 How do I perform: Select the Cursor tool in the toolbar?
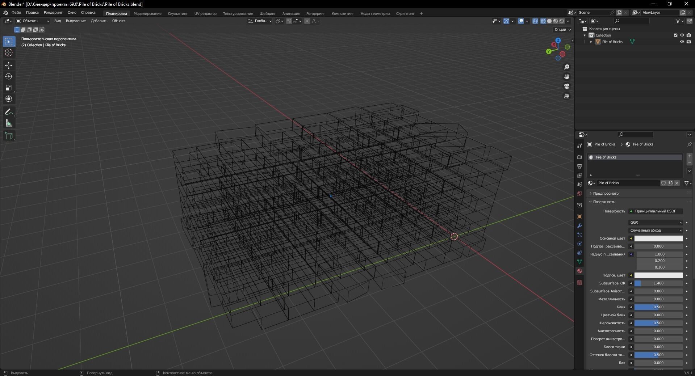pos(9,53)
